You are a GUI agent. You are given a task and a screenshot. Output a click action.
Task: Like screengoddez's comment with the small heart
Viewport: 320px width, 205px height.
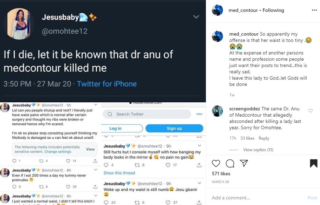click(x=311, y=111)
